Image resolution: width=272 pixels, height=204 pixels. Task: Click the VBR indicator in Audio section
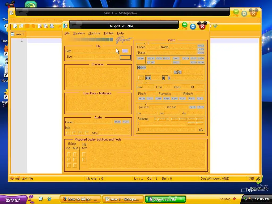coord(126,122)
